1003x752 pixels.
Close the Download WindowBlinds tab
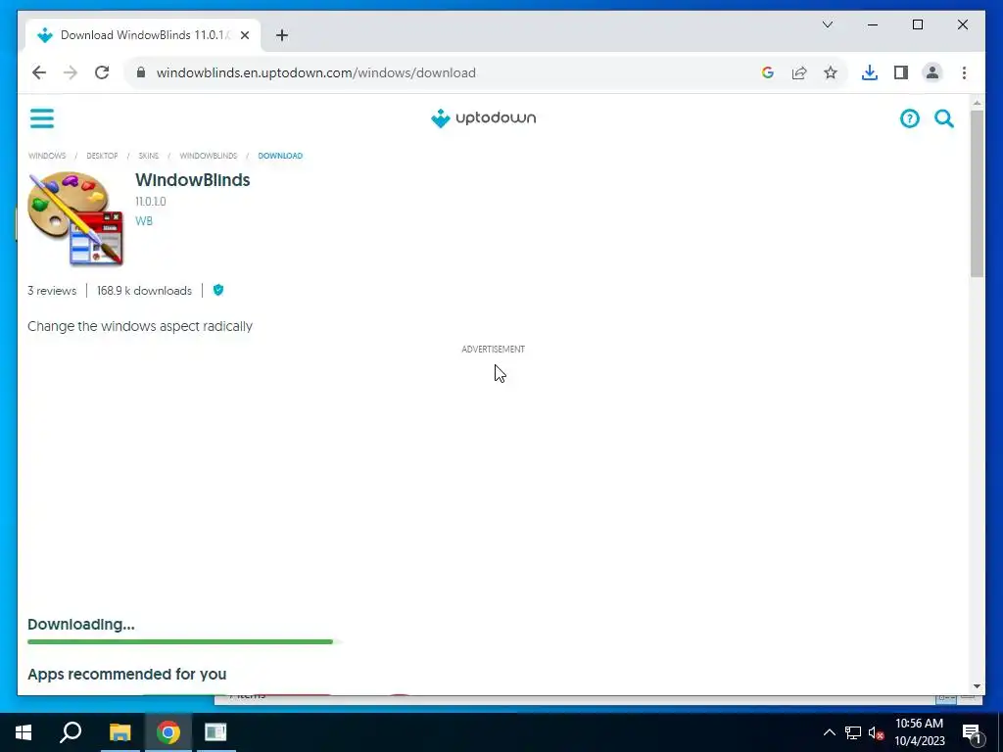tap(244, 35)
